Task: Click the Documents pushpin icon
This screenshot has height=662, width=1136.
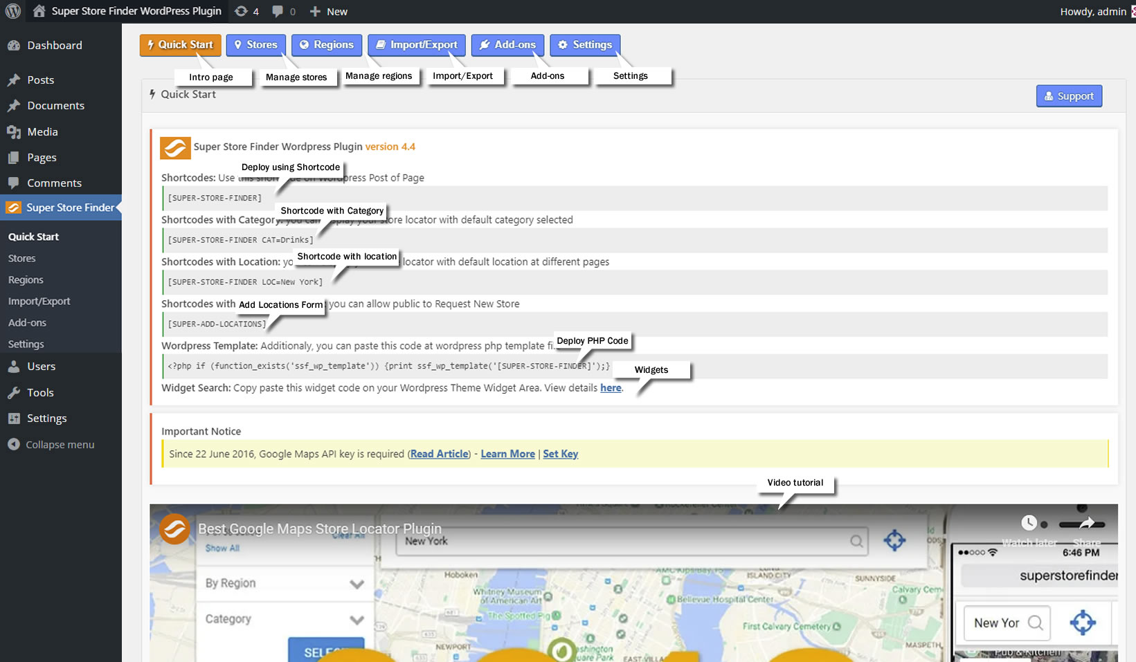Action: pos(14,106)
